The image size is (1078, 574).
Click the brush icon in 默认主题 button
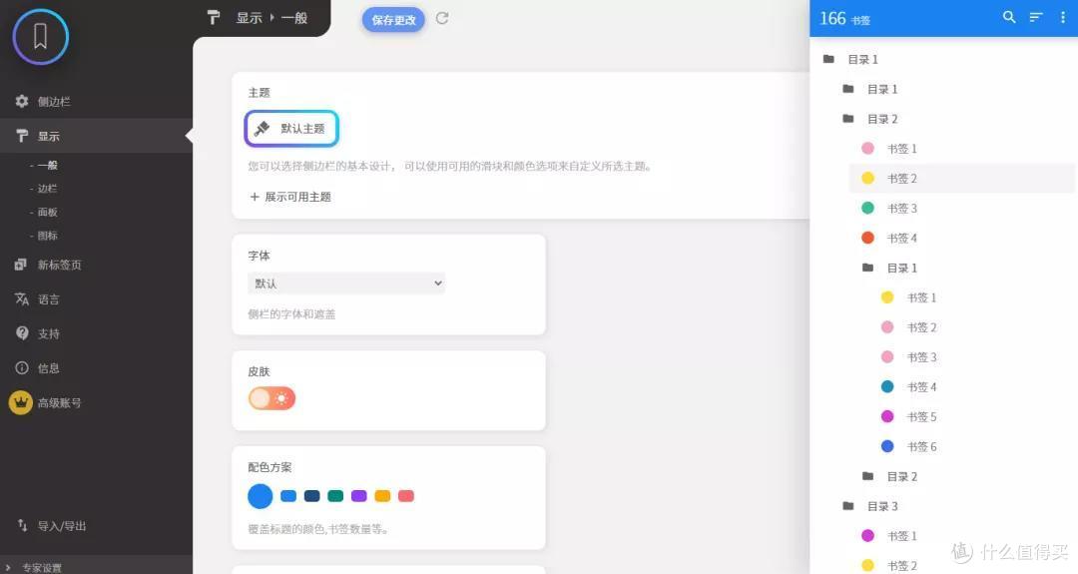(262, 129)
